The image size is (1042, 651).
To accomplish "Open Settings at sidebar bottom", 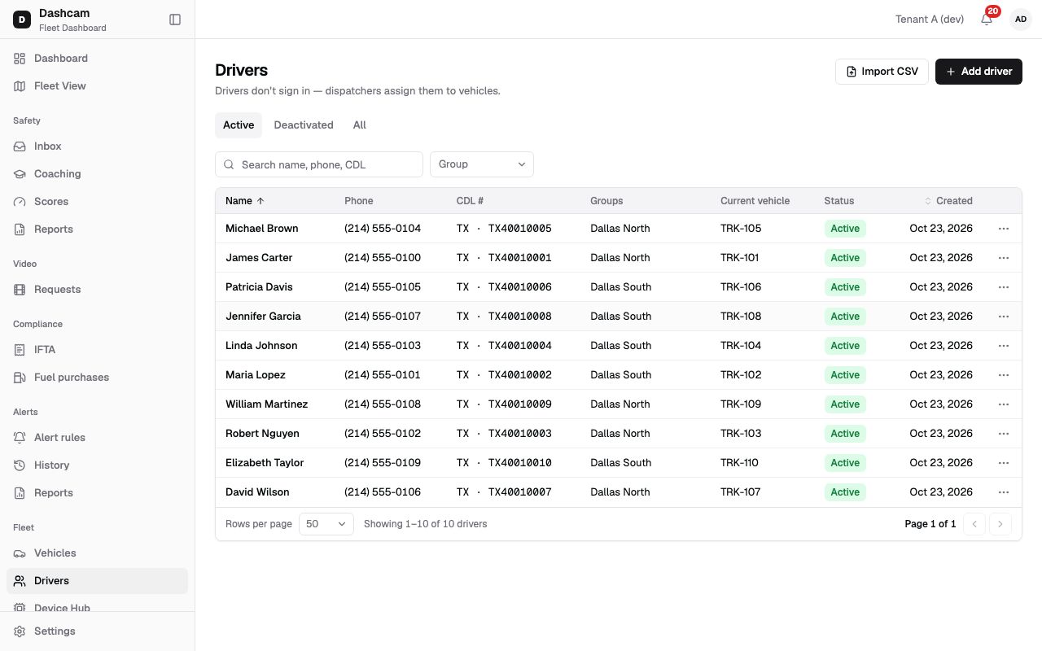I will pos(97,631).
